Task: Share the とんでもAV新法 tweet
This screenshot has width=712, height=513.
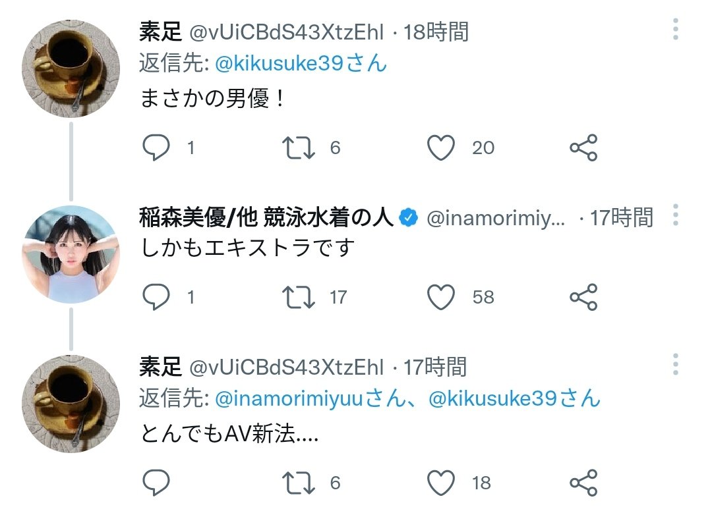Action: (x=583, y=483)
